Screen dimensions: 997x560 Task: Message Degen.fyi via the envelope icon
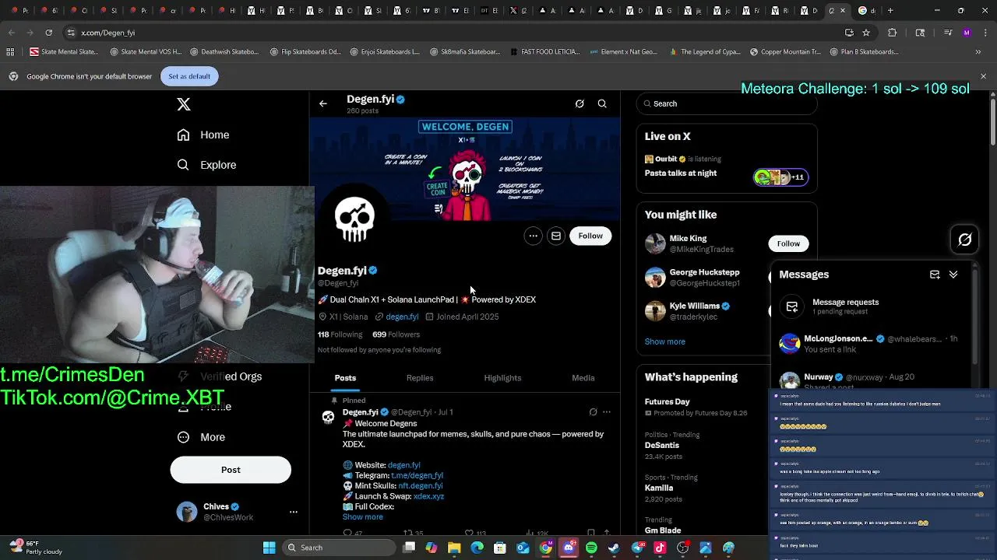coord(555,236)
